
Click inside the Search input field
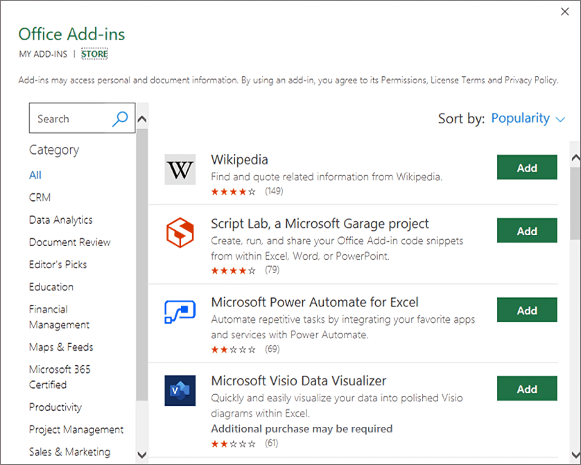pyautogui.click(x=71, y=119)
